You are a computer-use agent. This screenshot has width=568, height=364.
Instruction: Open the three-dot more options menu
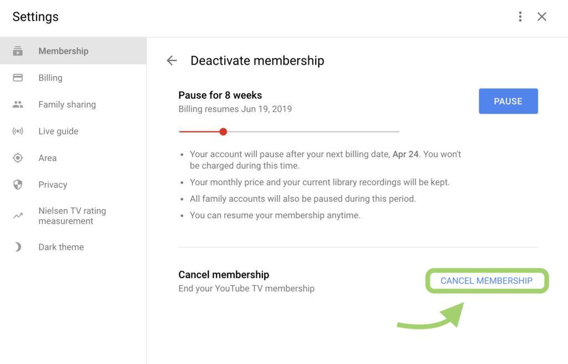pyautogui.click(x=520, y=17)
